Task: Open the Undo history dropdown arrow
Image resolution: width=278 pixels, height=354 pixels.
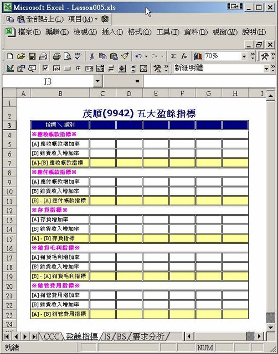Action: pyautogui.click(x=146, y=56)
